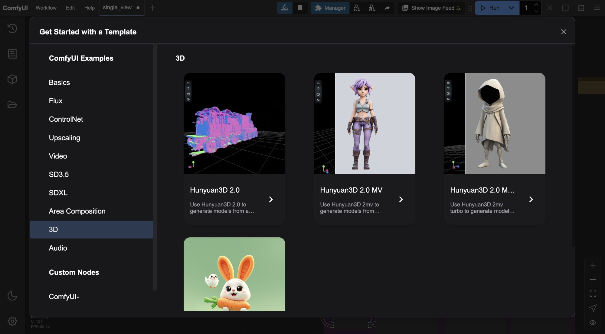
Task: Click the first vacuum cleaner icon
Action: pyautogui.click(x=357, y=8)
